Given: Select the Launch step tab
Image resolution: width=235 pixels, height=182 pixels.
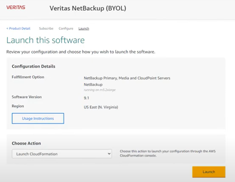Looking at the screenshot, I should tap(84, 28).
